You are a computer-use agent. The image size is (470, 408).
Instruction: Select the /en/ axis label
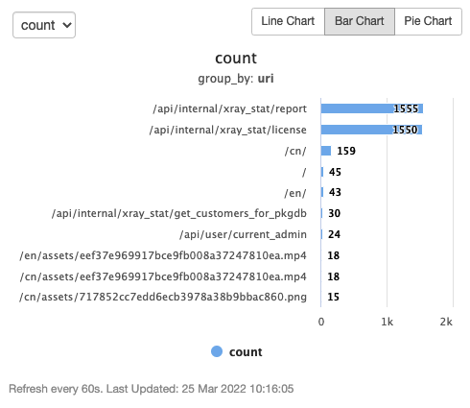tap(295, 193)
